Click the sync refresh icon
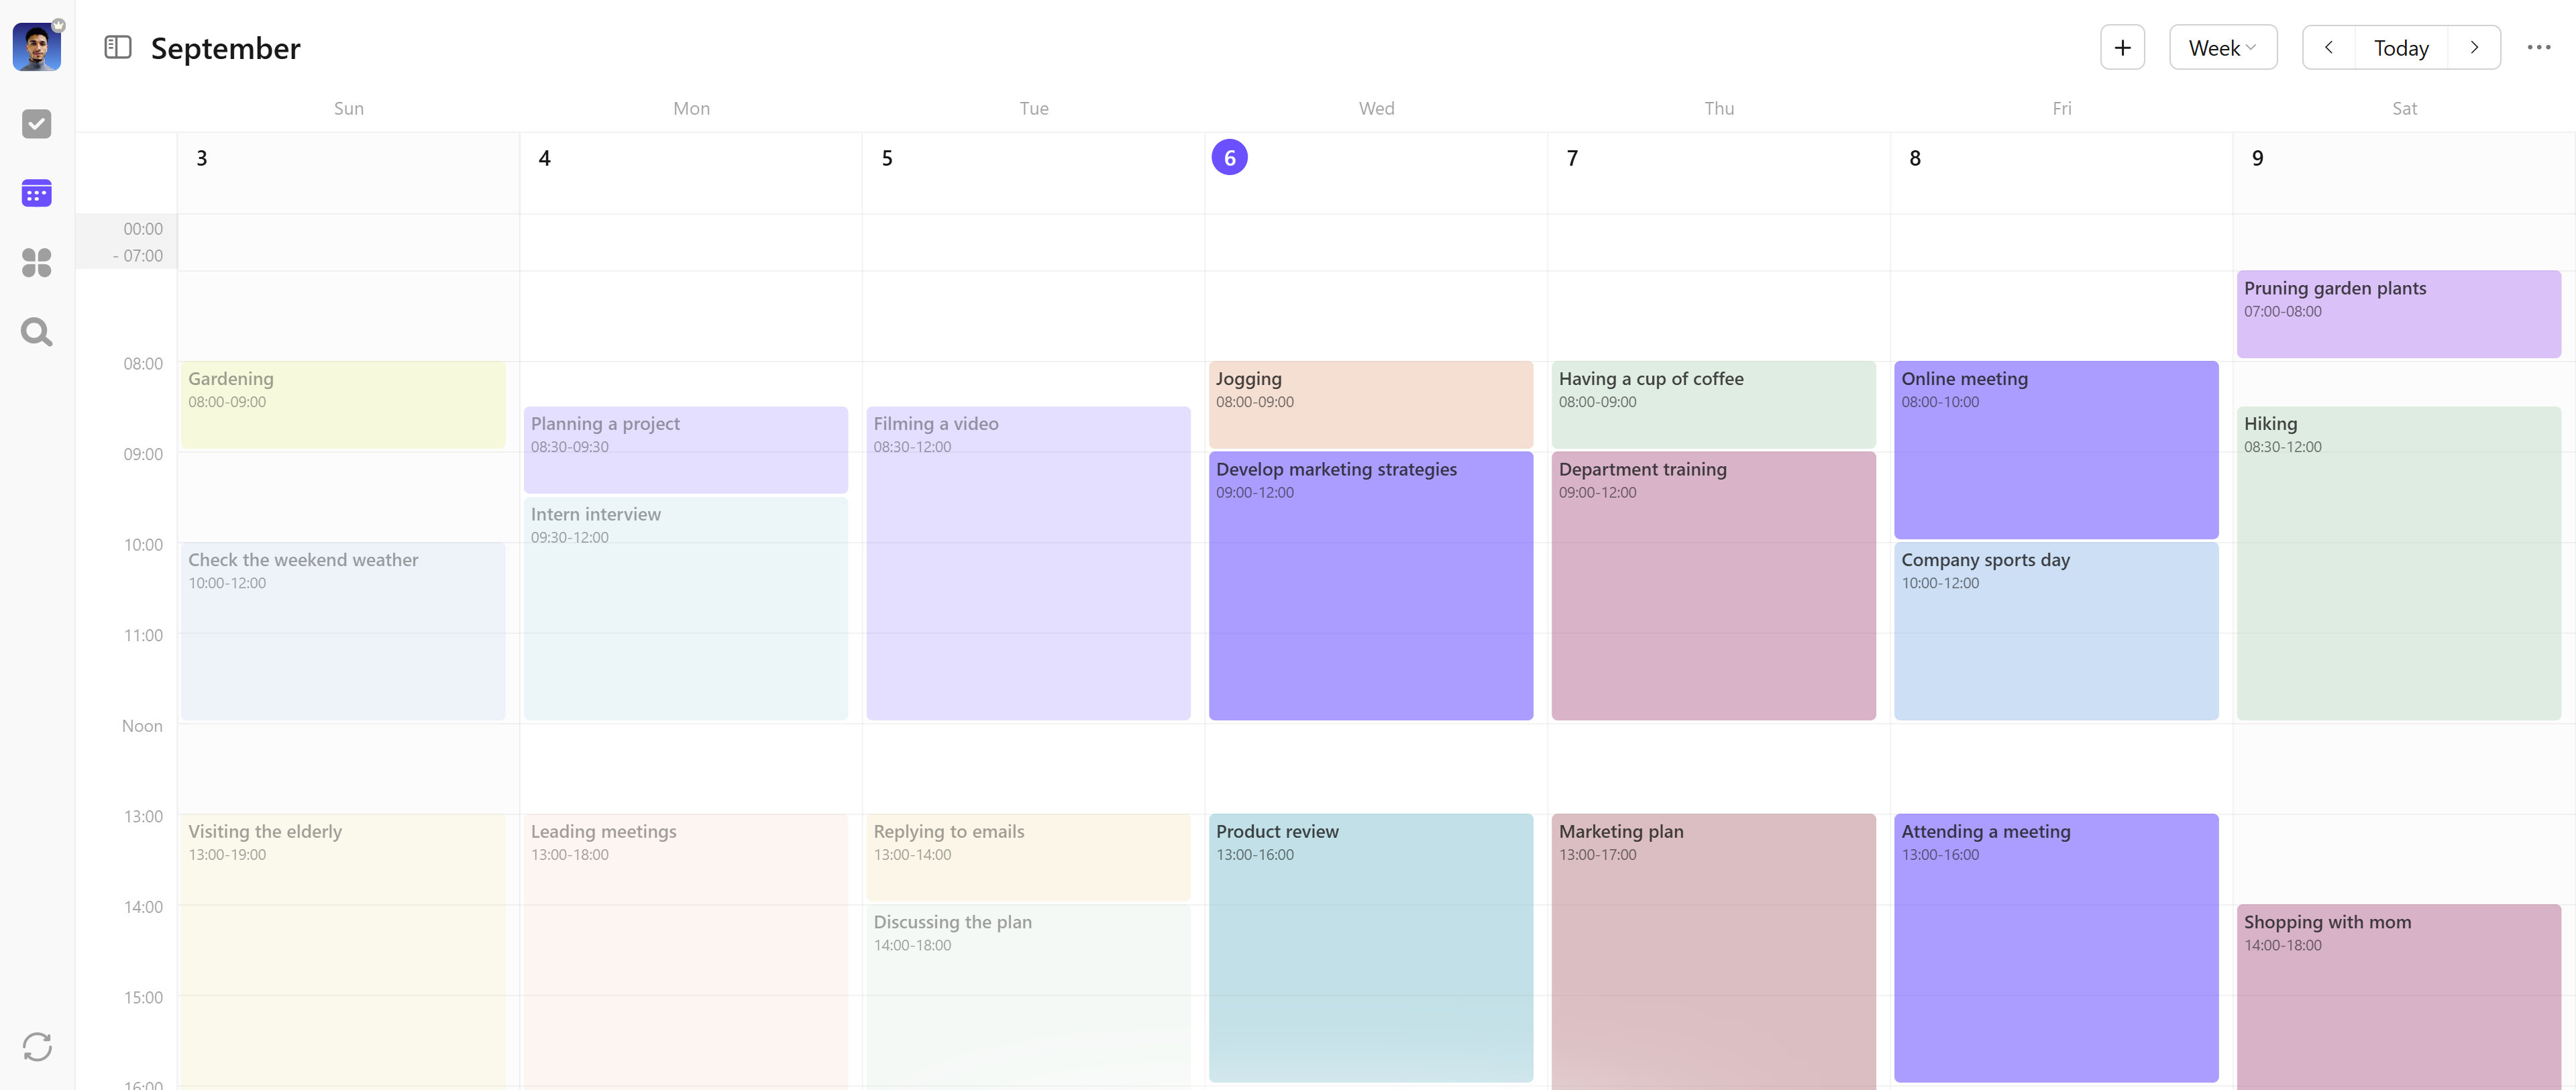This screenshot has height=1090, width=2576. pyautogui.click(x=37, y=1047)
